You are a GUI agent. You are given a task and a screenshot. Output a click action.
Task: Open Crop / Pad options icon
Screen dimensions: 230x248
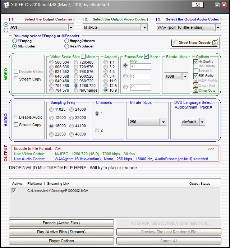(x=195, y=85)
